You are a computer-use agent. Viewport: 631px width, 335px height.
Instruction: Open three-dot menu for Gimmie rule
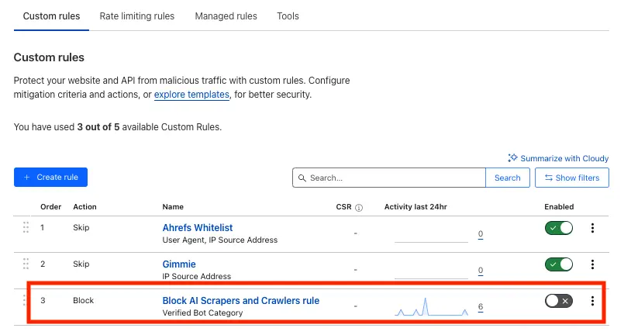coord(592,264)
